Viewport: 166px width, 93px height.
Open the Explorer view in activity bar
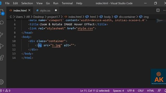click(x=2, y=12)
